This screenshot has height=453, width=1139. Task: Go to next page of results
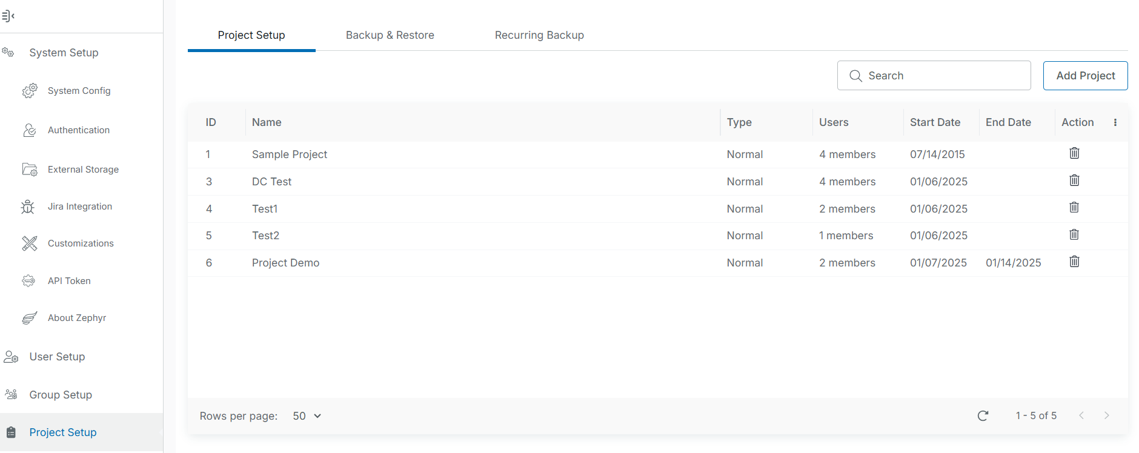click(x=1106, y=415)
